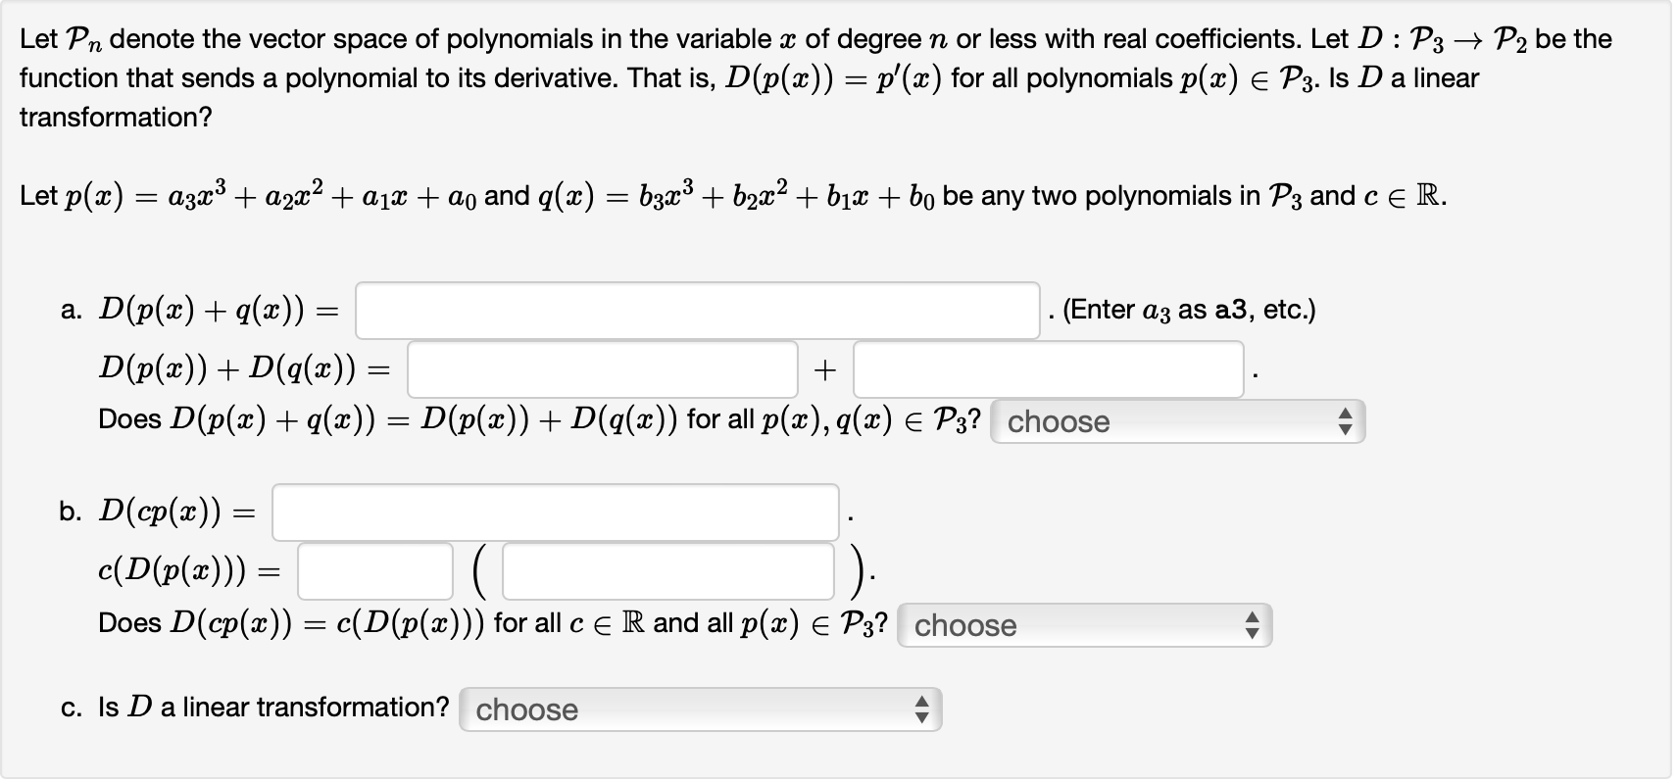1678x782 pixels.
Task: Click the answer box for D(p(x)+q(x))
Action: click(696, 310)
